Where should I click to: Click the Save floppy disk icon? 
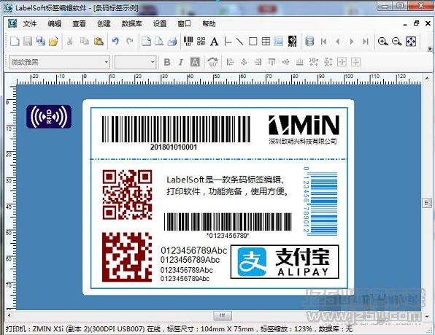pos(28,42)
